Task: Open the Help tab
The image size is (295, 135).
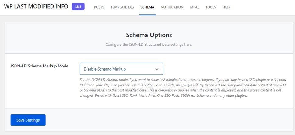Action: [227, 7]
